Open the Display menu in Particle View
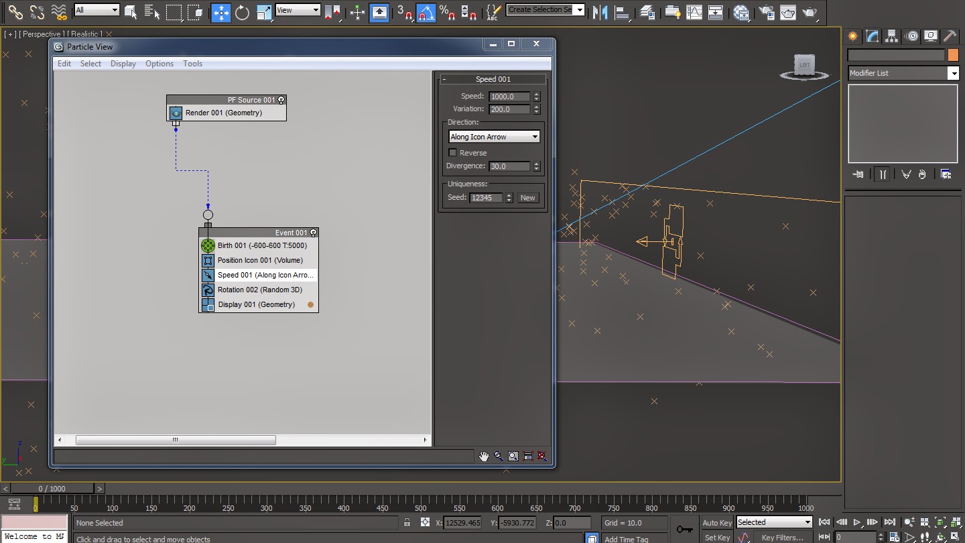The width and height of the screenshot is (965, 543). (123, 64)
